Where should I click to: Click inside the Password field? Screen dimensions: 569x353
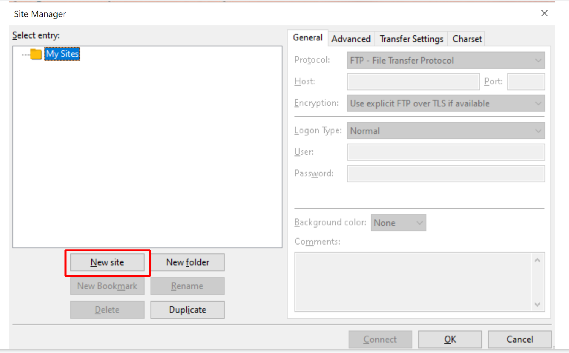[x=446, y=174]
